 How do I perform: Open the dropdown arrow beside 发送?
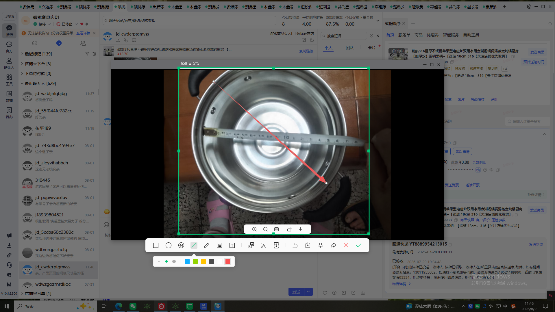(308, 292)
